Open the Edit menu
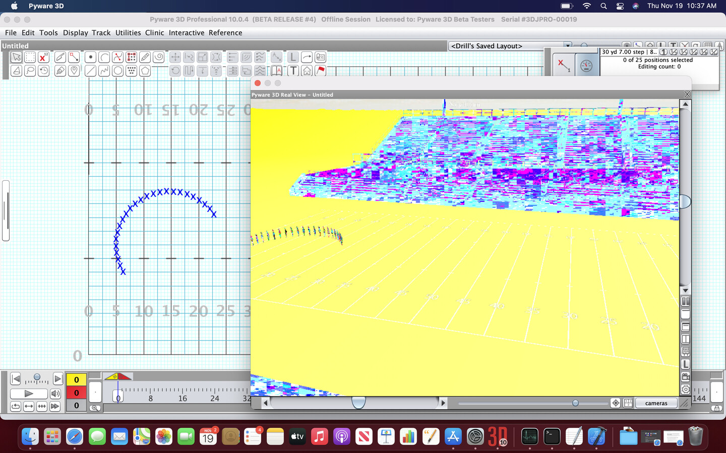Screen dimensions: 726x453 coord(28,33)
